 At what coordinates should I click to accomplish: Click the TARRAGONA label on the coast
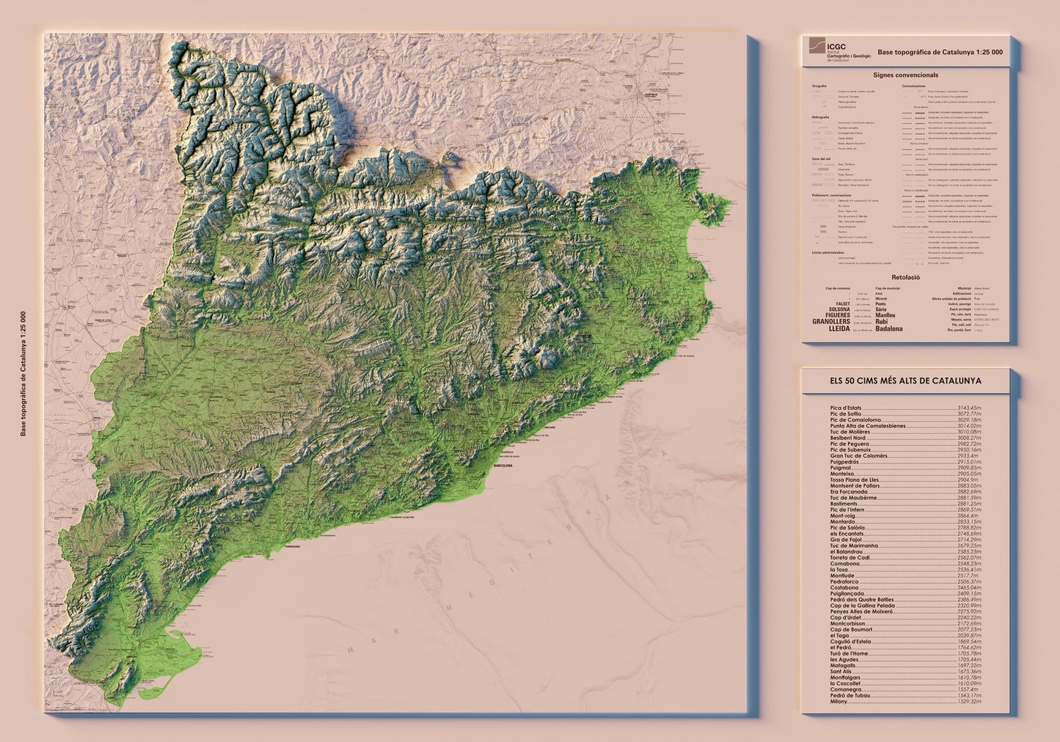pyautogui.click(x=290, y=547)
